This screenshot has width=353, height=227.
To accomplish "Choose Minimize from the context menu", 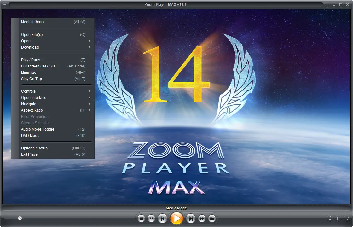I will (53, 73).
